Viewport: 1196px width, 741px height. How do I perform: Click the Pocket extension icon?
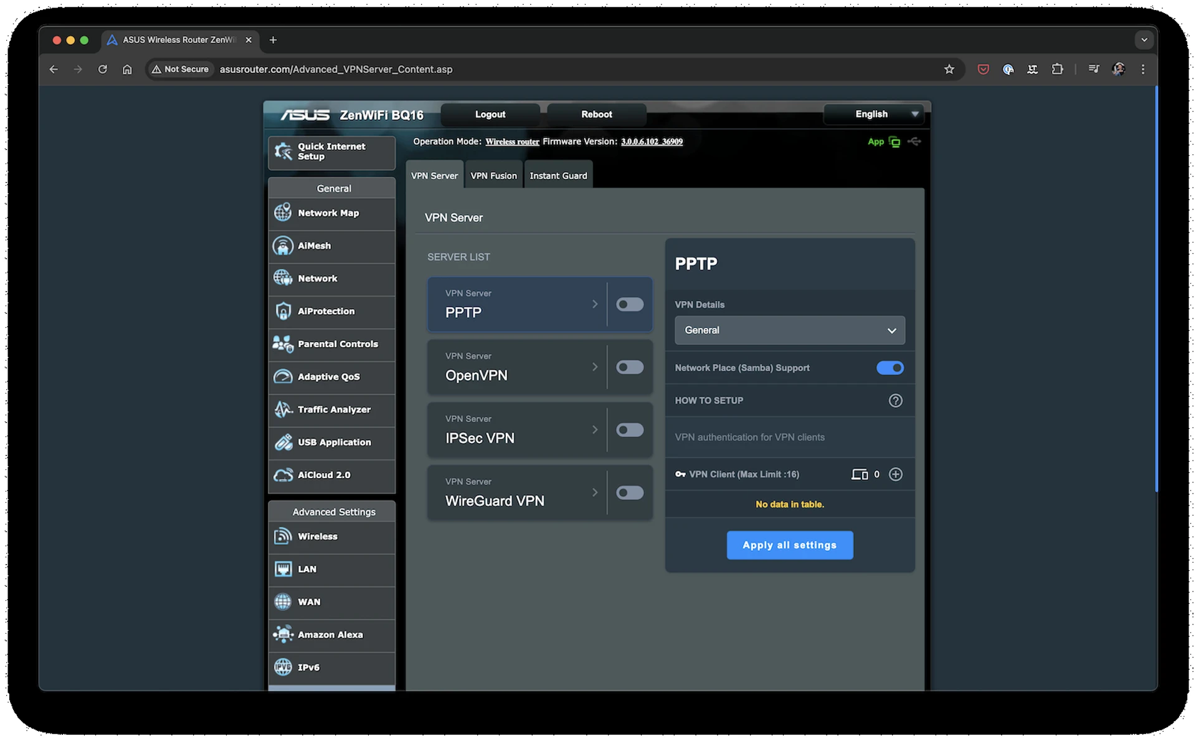pyautogui.click(x=983, y=69)
